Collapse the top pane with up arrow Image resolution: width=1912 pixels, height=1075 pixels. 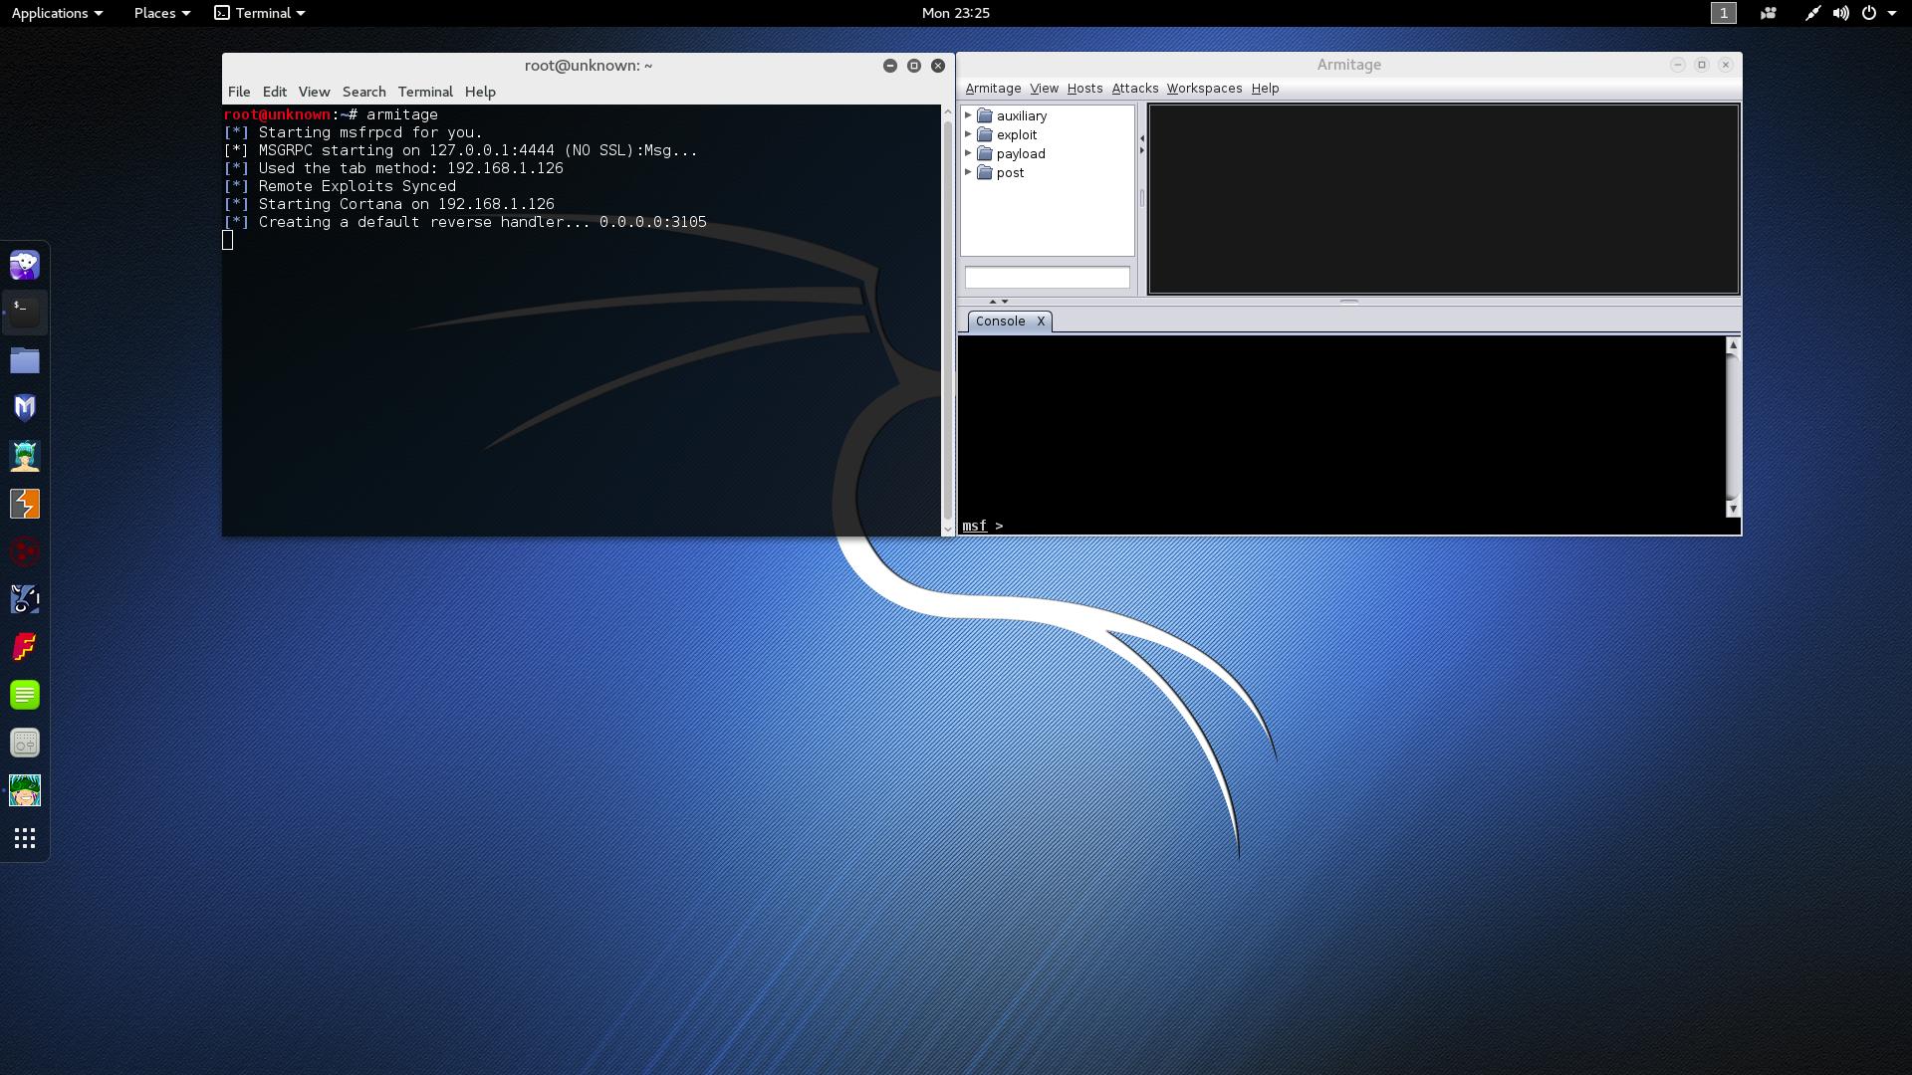(992, 301)
